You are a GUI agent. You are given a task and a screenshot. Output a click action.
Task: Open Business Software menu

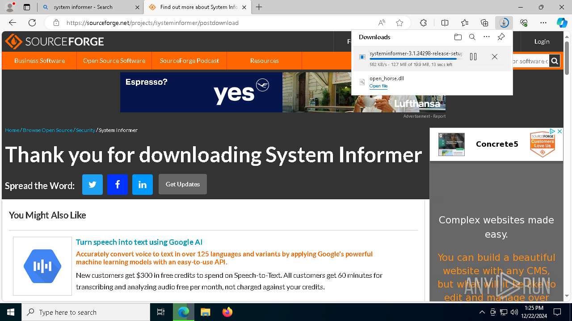39,61
